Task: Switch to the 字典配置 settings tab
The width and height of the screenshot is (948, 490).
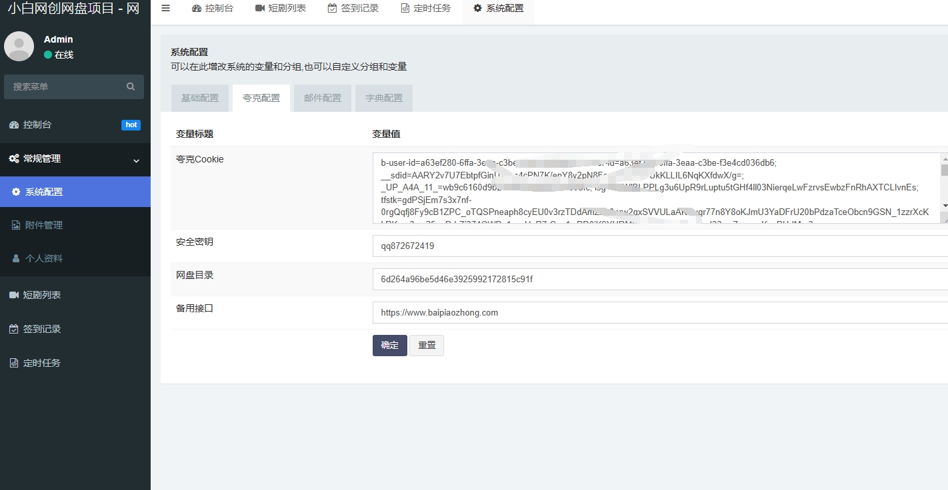Action: (384, 98)
